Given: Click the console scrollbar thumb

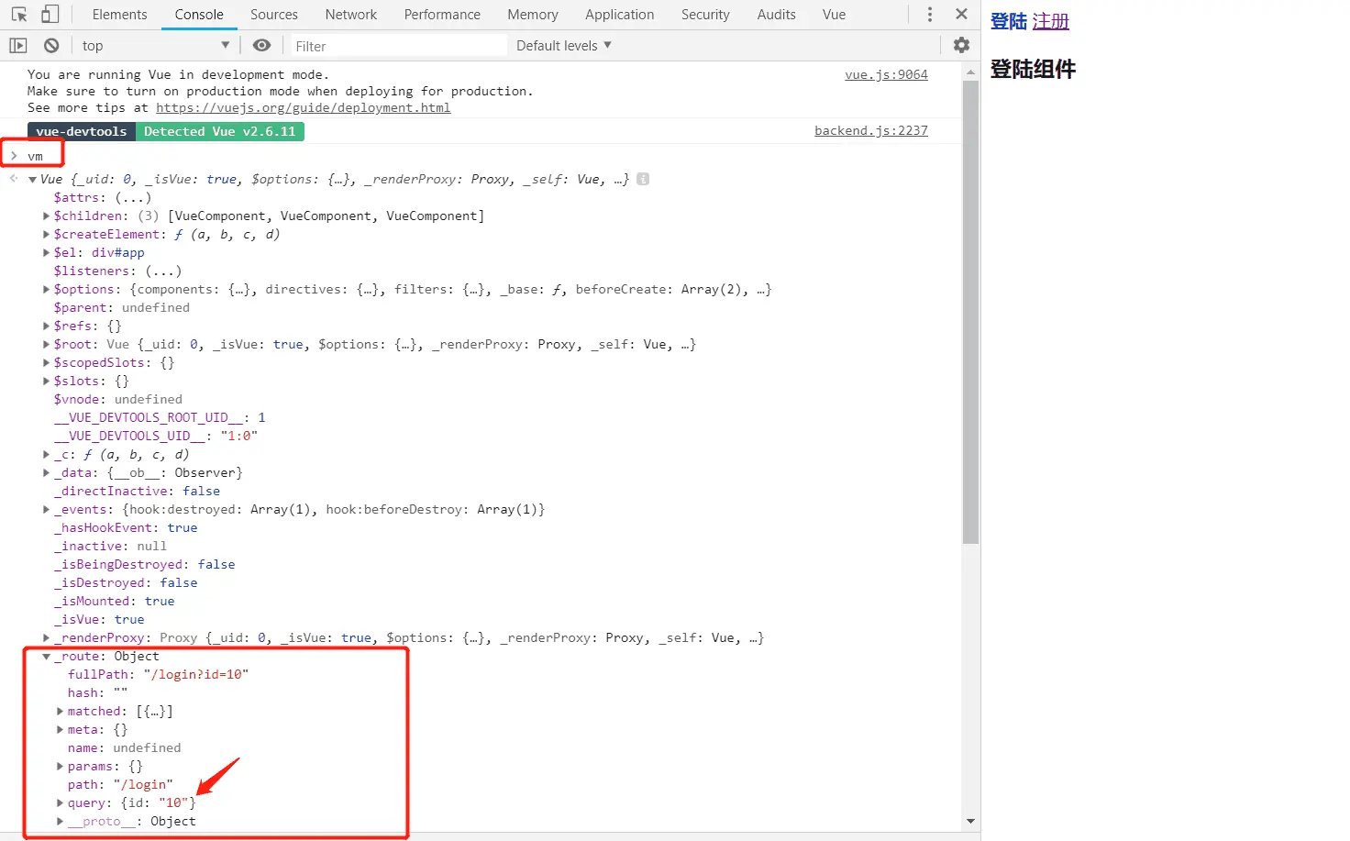Looking at the screenshot, I should click(970, 312).
